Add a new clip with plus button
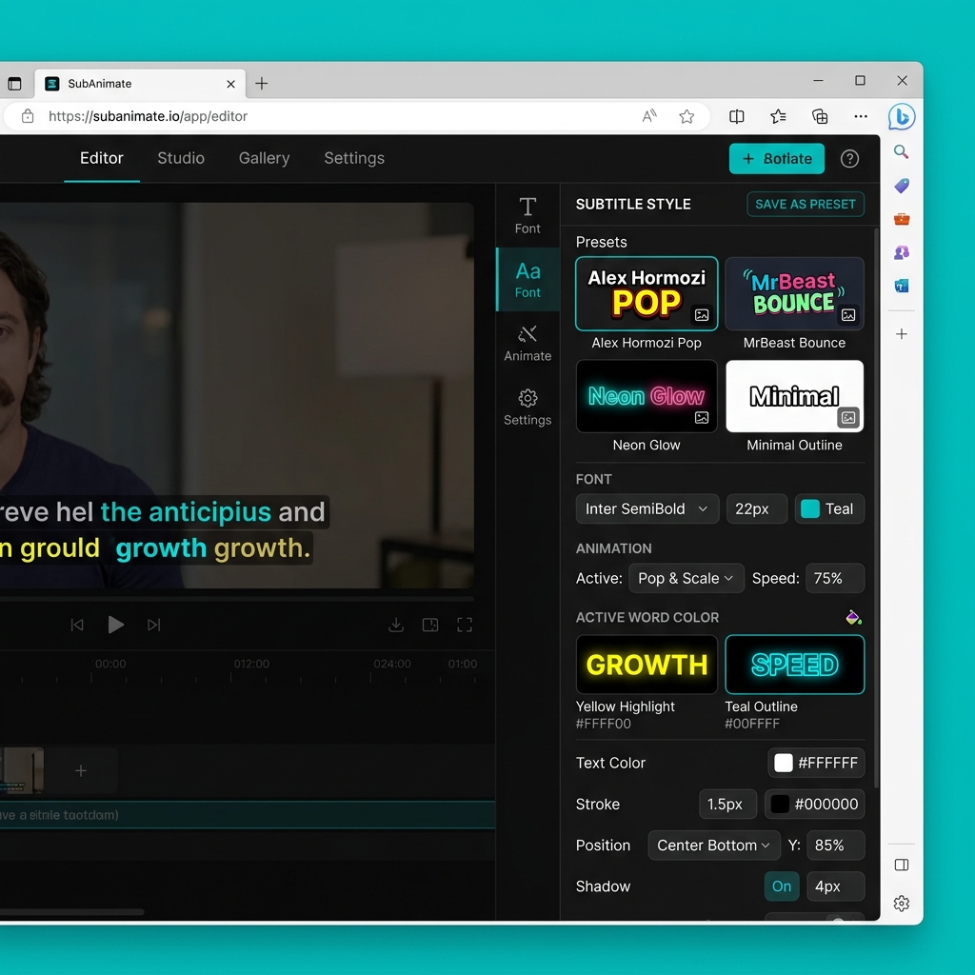The height and width of the screenshot is (975, 975). click(81, 771)
